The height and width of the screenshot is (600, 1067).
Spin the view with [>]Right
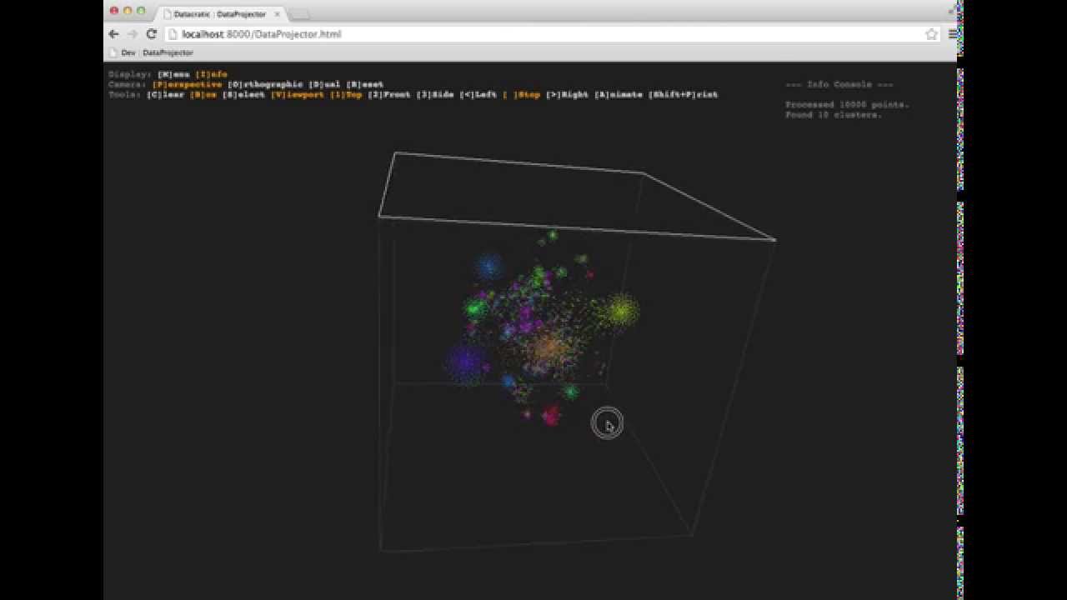[x=568, y=94]
